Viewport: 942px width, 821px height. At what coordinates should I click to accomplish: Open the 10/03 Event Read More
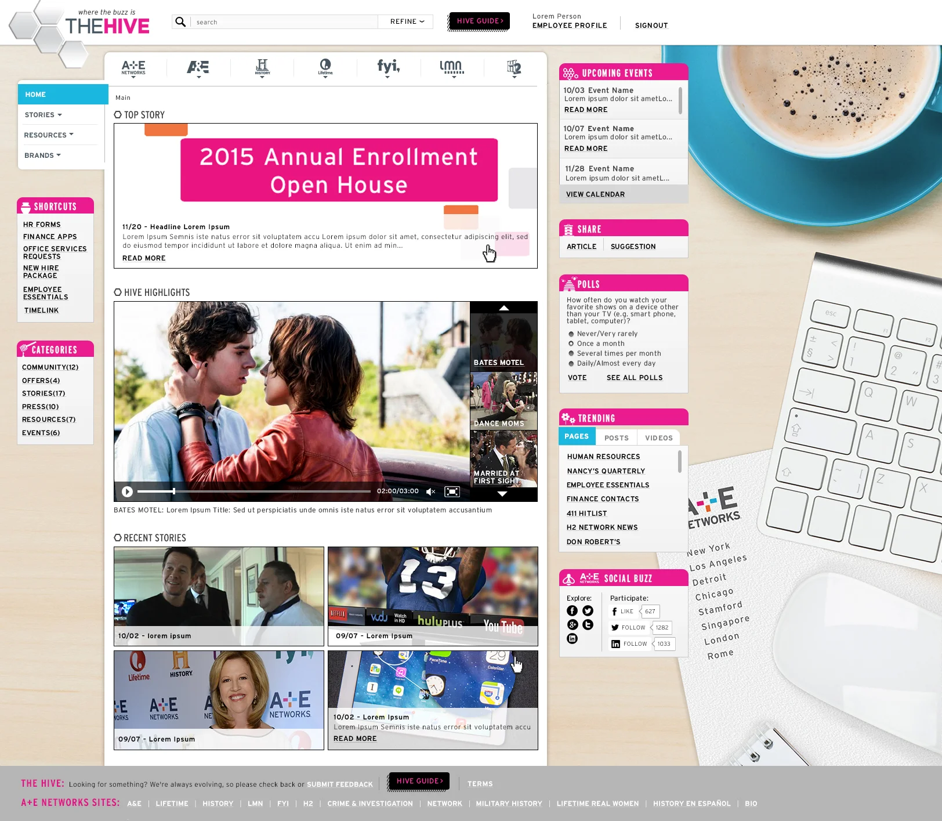(586, 110)
